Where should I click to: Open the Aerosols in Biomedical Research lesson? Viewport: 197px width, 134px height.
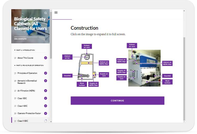tap(27, 82)
